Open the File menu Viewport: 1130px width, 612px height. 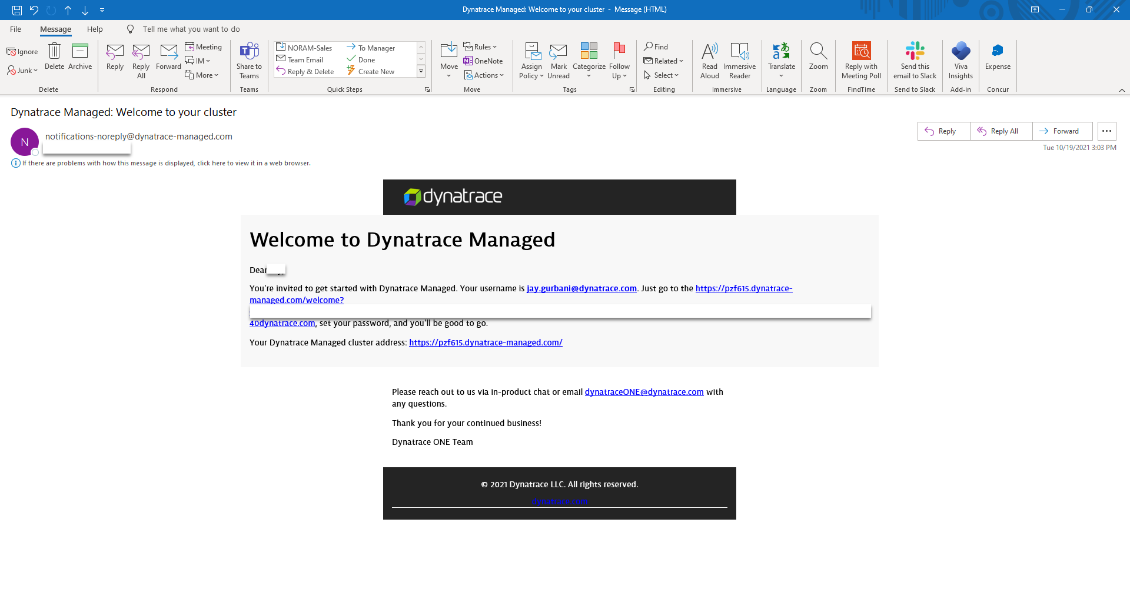tap(15, 29)
